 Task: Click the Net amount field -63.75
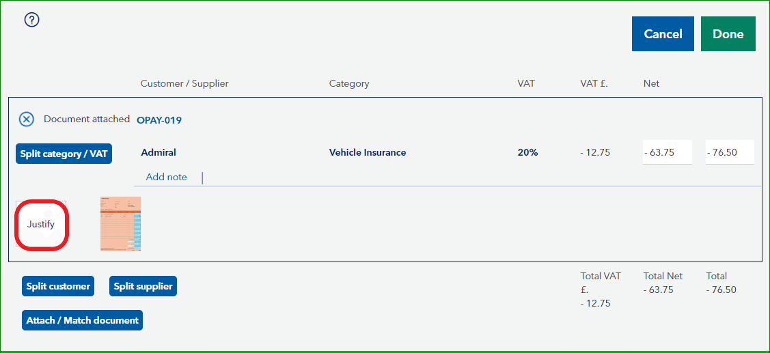[x=667, y=152]
